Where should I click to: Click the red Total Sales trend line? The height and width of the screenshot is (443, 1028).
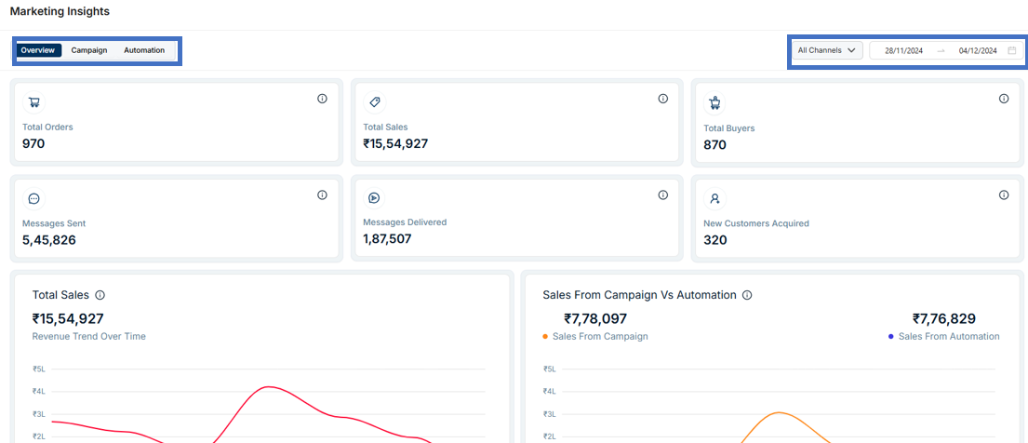[x=268, y=386]
